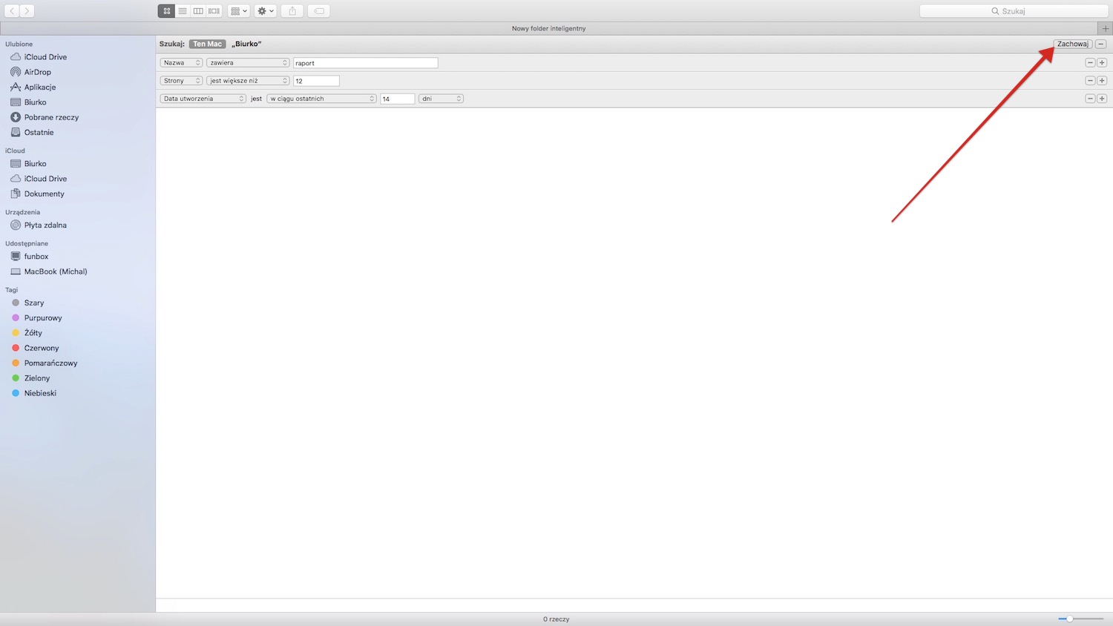Select Dokumenty under iCloud in sidebar
The image size is (1113, 626).
[44, 194]
